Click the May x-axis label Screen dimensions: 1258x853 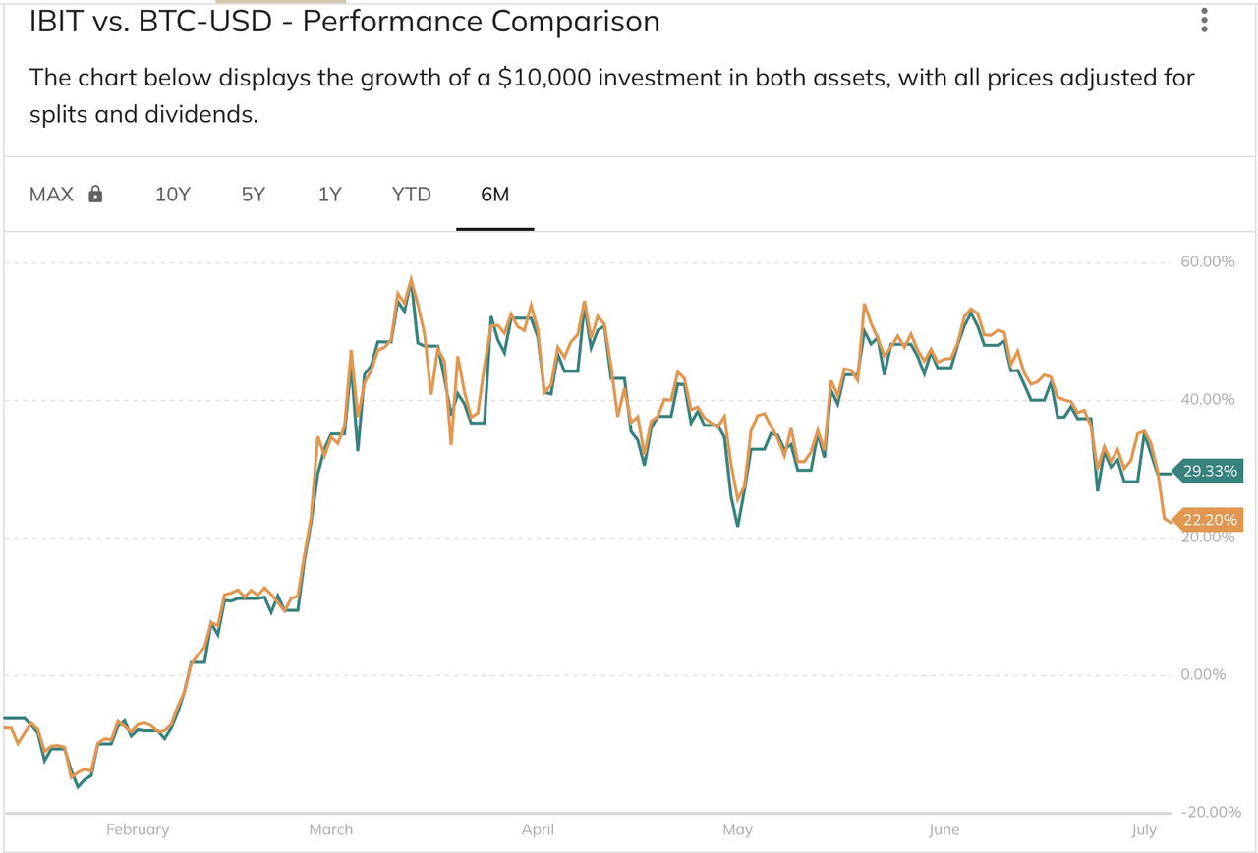737,829
